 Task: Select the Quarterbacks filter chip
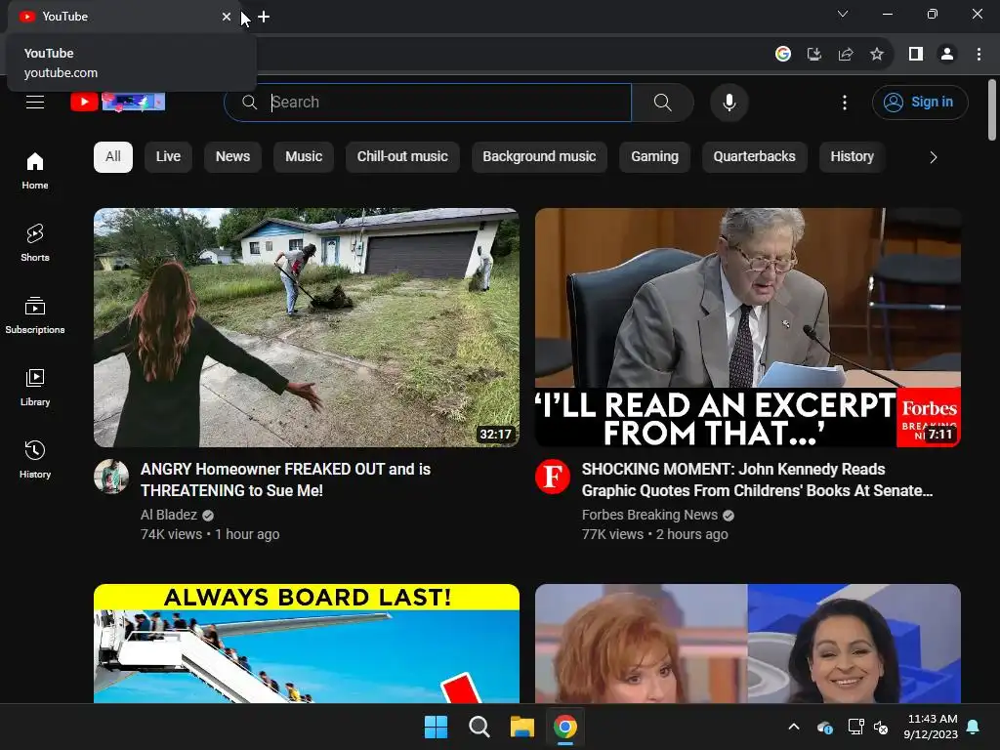click(x=755, y=157)
